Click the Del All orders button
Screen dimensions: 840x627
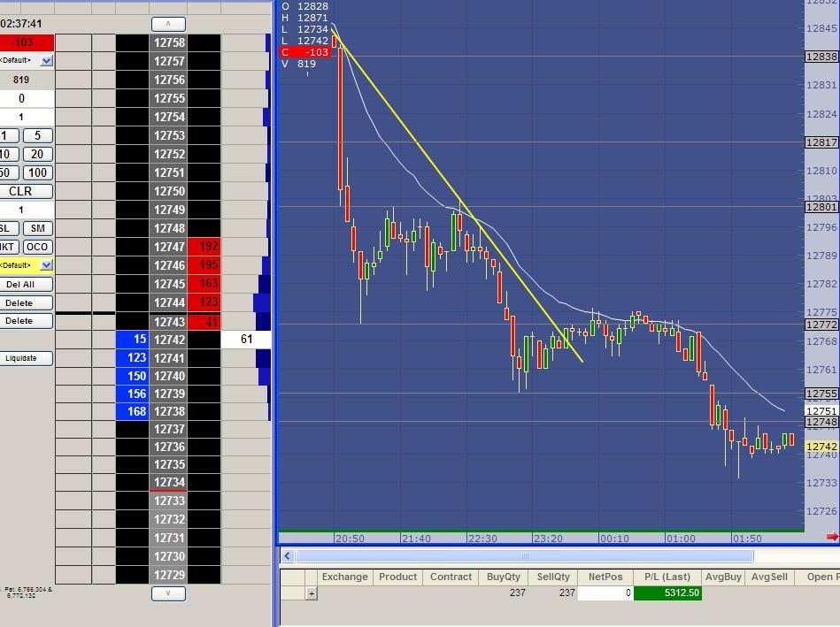click(27, 284)
